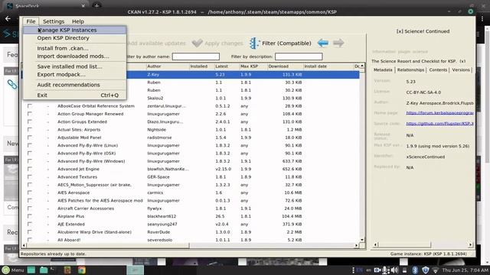
Task: Tick checkbox for Adjustable Mod Panel
Action: [30, 137]
